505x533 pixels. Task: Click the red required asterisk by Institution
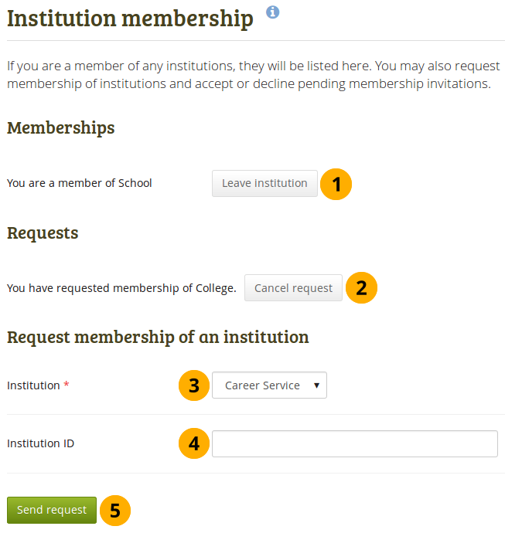(x=67, y=385)
